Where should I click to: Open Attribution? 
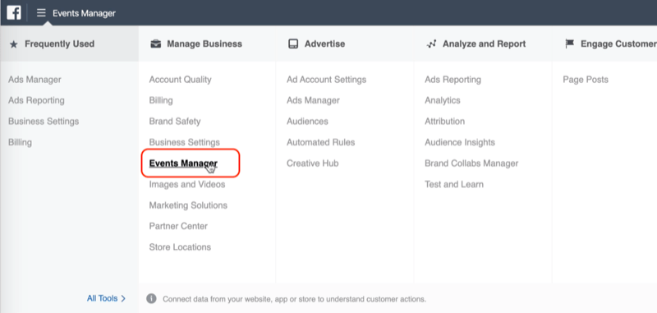point(444,122)
